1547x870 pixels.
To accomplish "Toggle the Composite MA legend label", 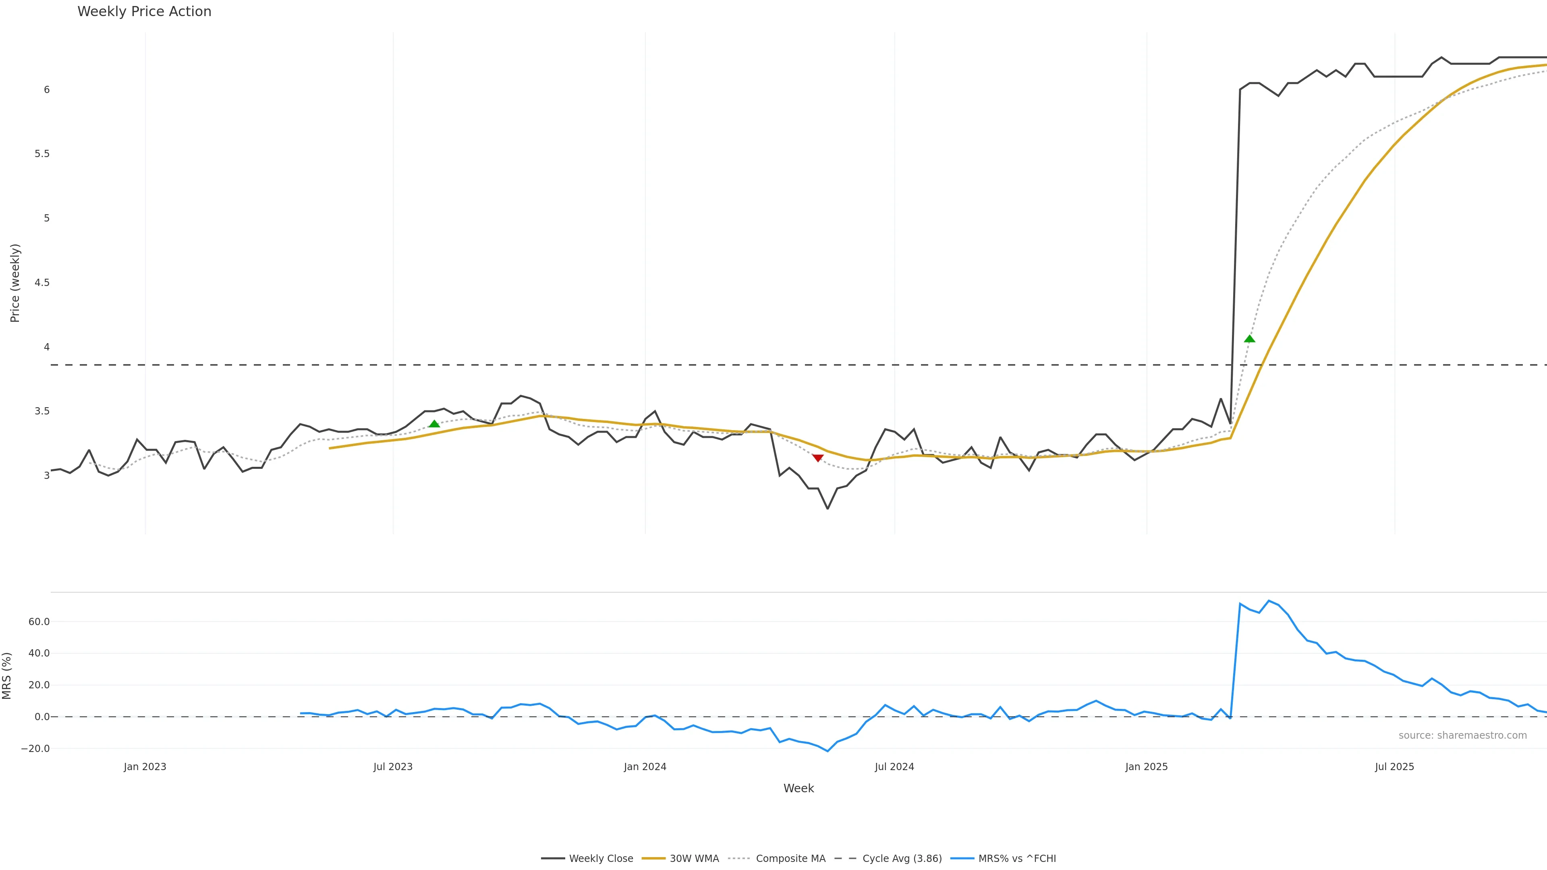I will click(790, 859).
